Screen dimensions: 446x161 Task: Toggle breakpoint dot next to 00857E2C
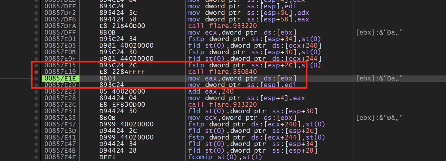37,105
